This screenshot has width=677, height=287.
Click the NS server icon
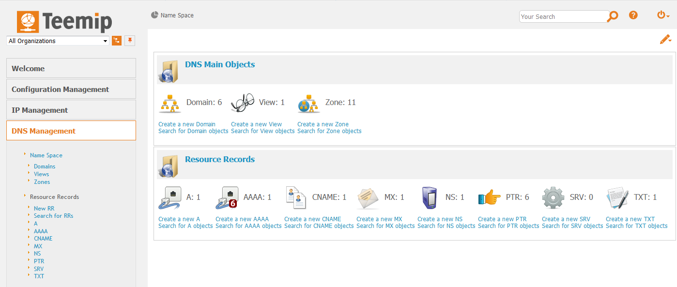(x=429, y=198)
